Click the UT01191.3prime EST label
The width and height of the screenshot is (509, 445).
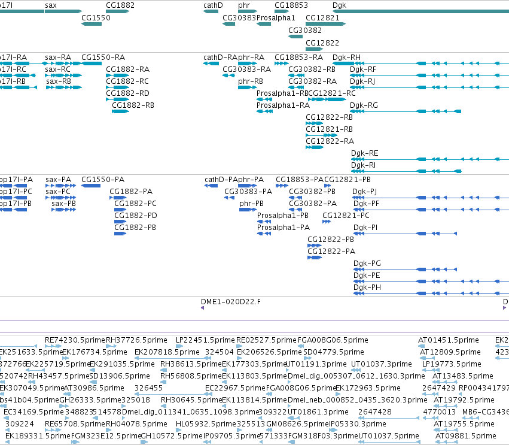316,364
